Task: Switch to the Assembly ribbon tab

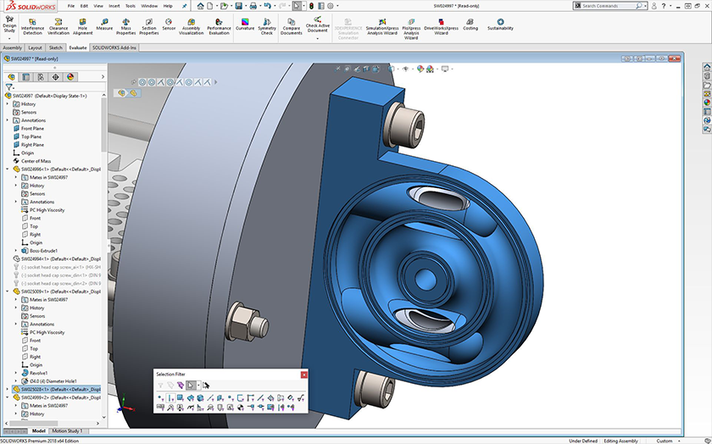Action: coord(12,47)
